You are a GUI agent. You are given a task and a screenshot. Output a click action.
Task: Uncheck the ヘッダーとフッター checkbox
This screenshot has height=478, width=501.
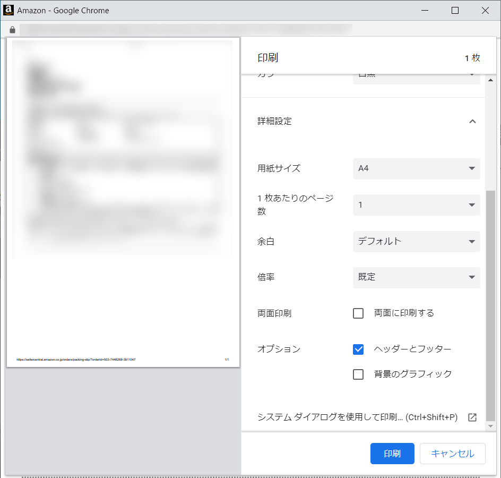[x=358, y=349]
